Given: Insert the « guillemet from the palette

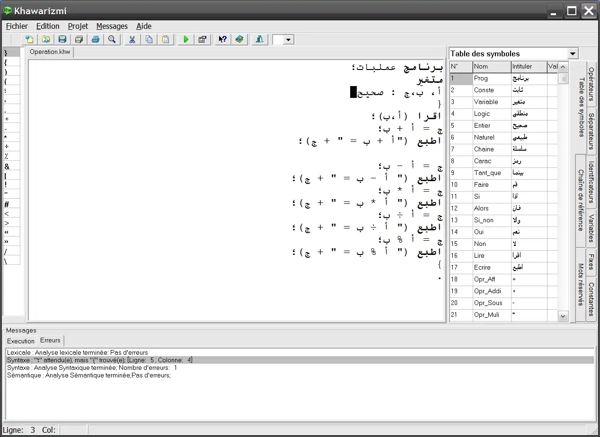Looking at the screenshot, I should 11,232.
